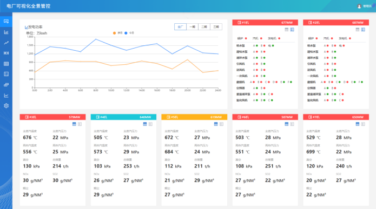The width and height of the screenshot is (376, 209).
Task: Click the chart icon beside the 发电功率 title
Action: click(27, 27)
